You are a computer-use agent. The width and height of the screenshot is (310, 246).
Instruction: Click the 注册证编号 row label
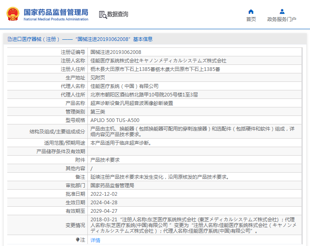click(73, 52)
